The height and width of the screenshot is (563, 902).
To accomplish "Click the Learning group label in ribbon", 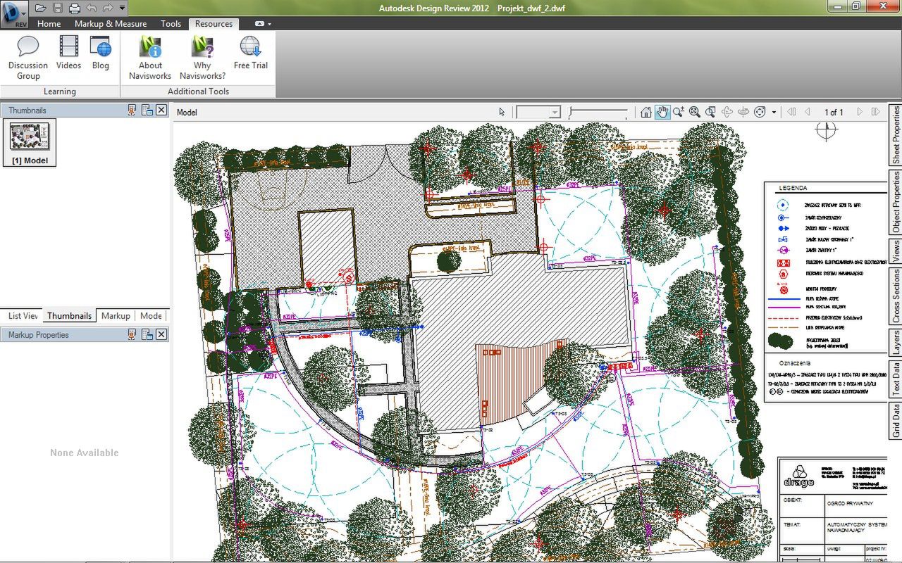I will tap(60, 91).
